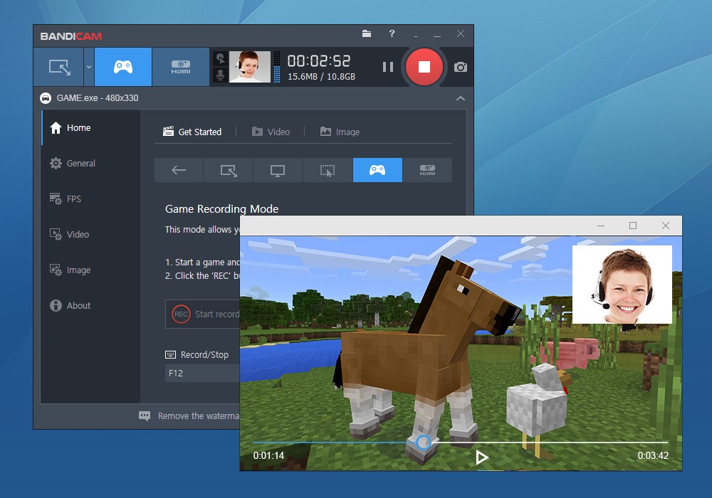Take a screenshot using the camera icon

tap(459, 66)
